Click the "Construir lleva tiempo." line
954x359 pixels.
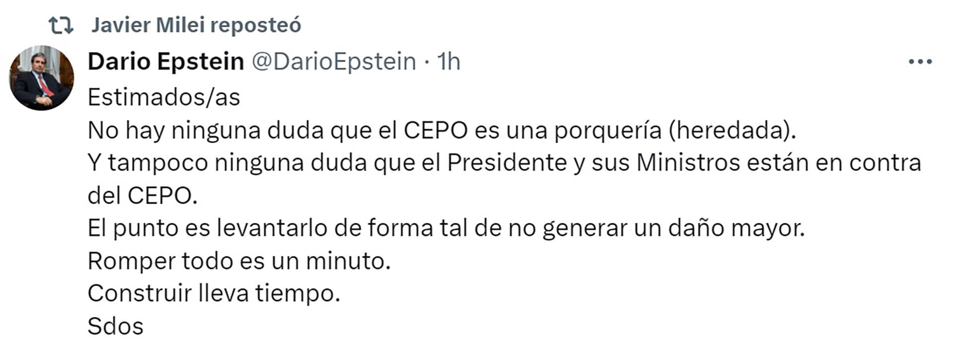[214, 293]
